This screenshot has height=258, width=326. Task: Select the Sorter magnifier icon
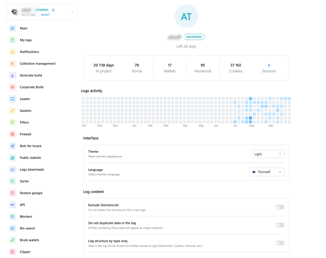(x=12, y=181)
